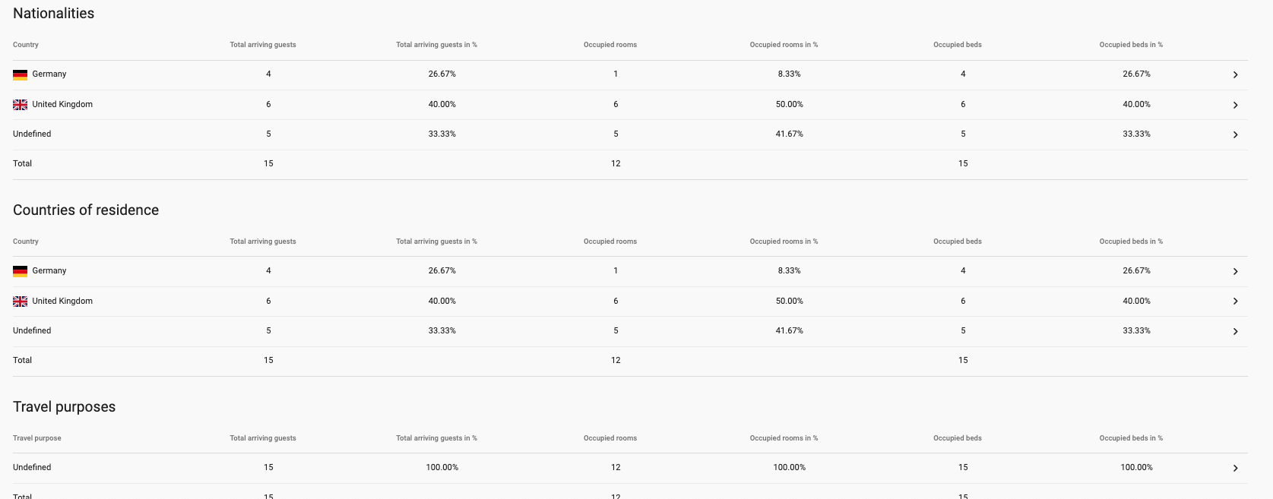Open Germany chevron in Countries of residence
This screenshot has width=1273, height=499.
[x=1235, y=271]
